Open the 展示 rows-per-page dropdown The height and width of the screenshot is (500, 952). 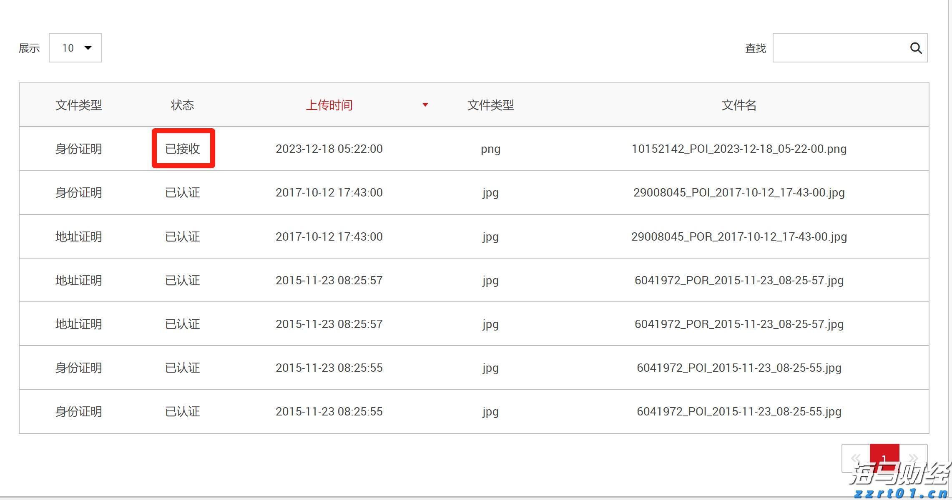click(x=75, y=48)
